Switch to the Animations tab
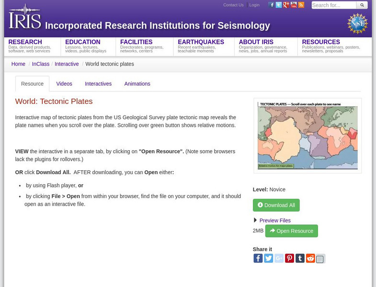This screenshot has height=287, width=376. [x=137, y=84]
